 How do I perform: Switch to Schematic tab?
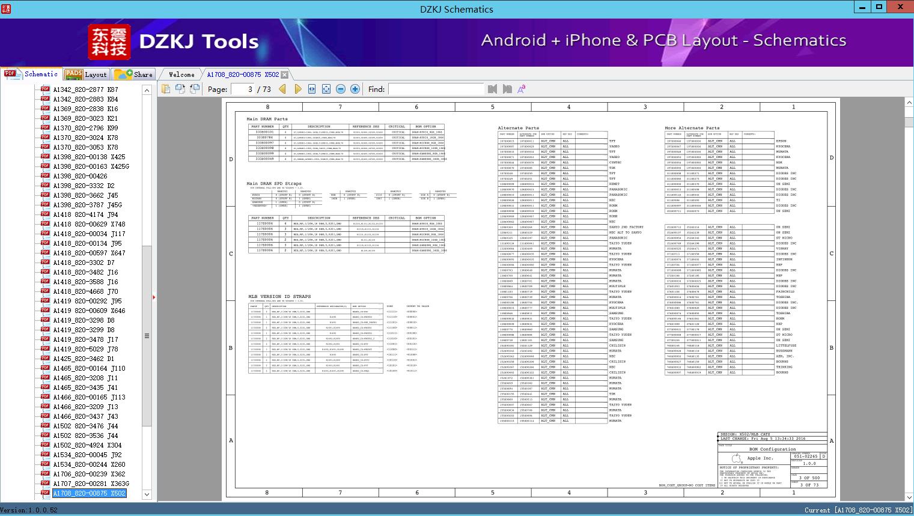tap(31, 74)
